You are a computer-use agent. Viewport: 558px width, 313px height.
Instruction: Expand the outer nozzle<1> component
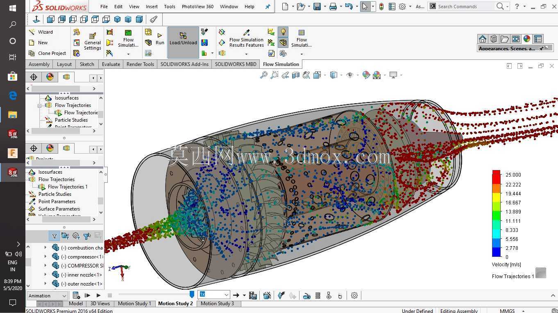pos(45,284)
